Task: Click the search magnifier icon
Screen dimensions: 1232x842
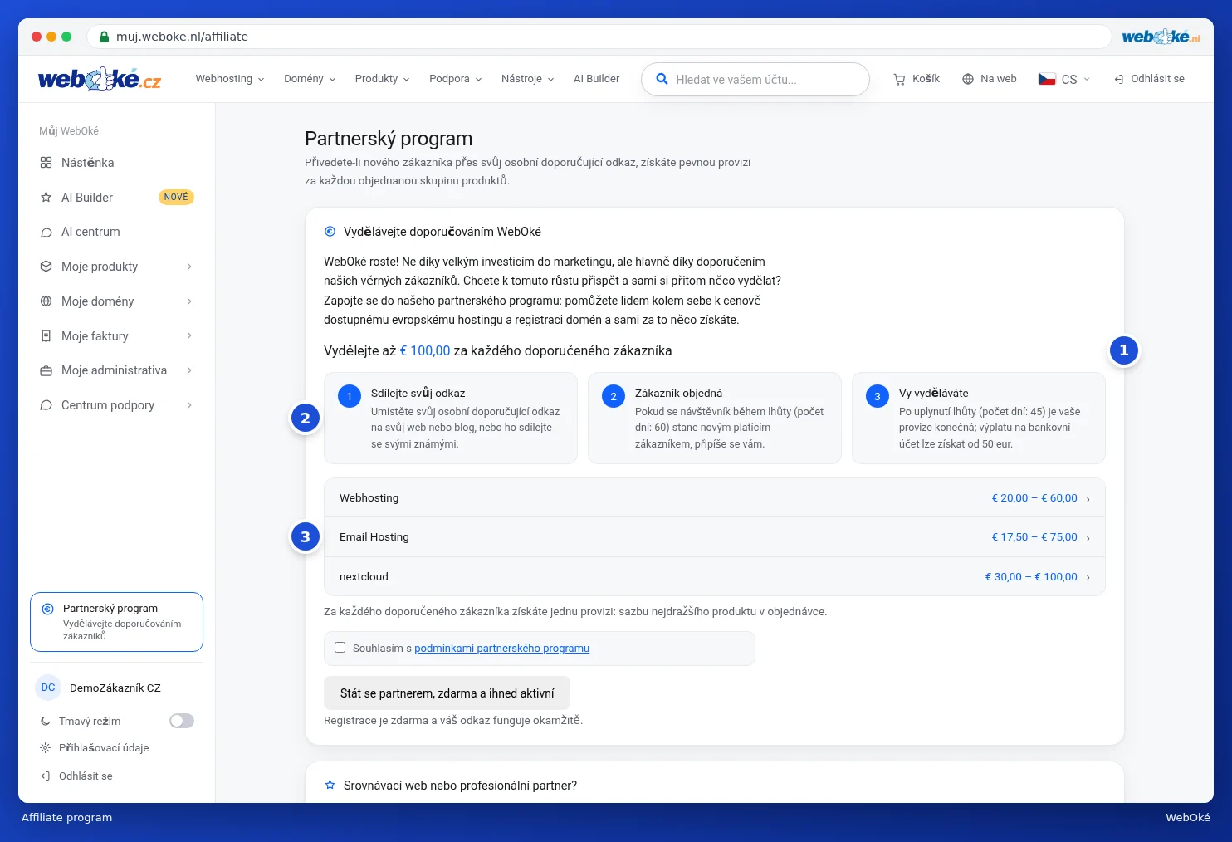Action: point(662,79)
